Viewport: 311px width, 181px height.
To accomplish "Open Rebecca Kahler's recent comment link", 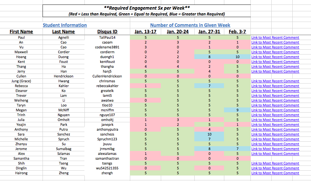I will coord(275,86).
